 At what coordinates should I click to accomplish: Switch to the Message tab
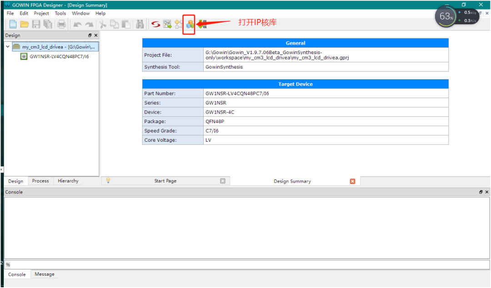45,274
